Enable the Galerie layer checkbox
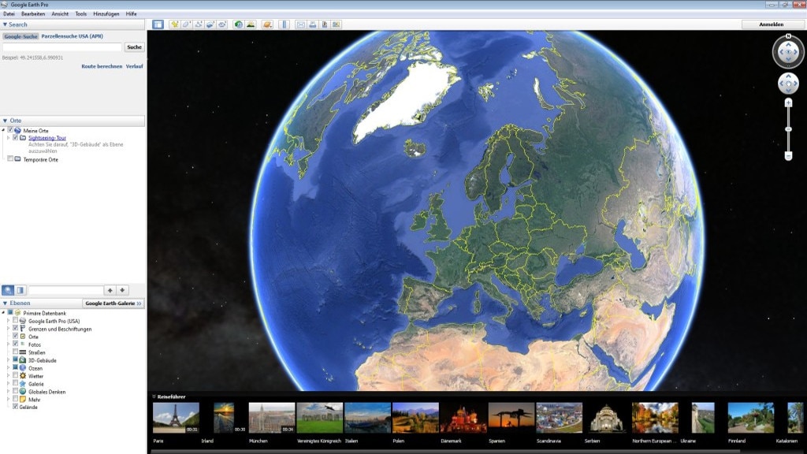The image size is (807, 454). (16, 383)
